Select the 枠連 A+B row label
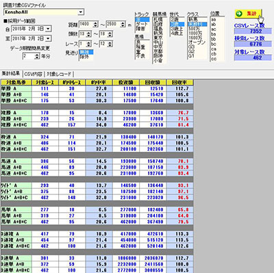 (16, 143)
